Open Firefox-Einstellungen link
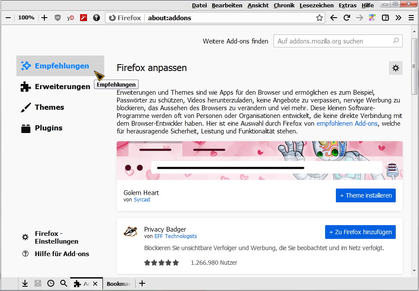The width and height of the screenshot is (419, 291). 56,237
